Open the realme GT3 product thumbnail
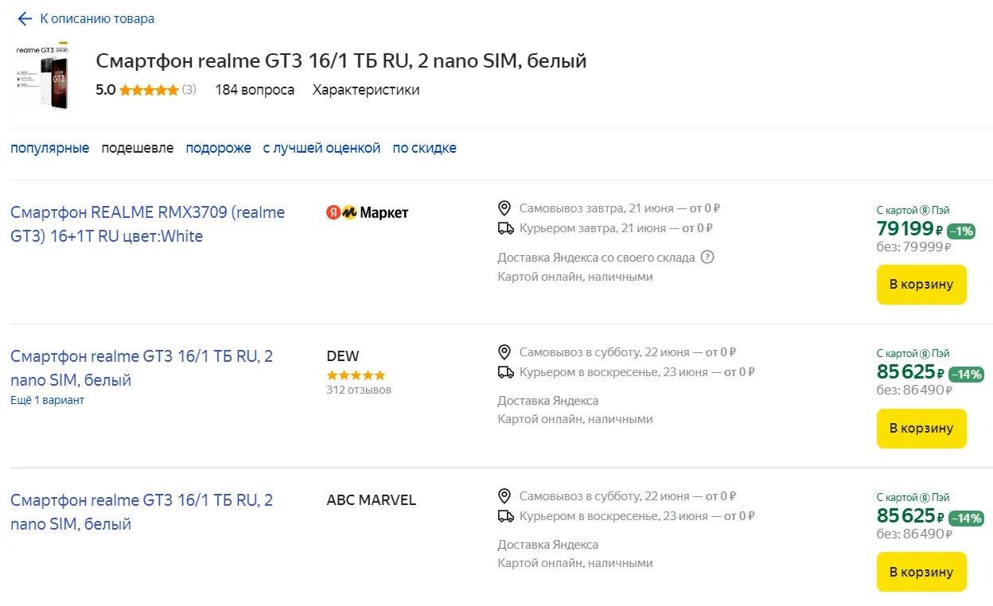Screen dimensions: 993x606 click(41, 75)
